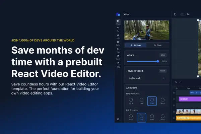The width and height of the screenshot is (201, 134).
Task: Grab the drag handle of the text track
Action: click(x=174, y=93)
